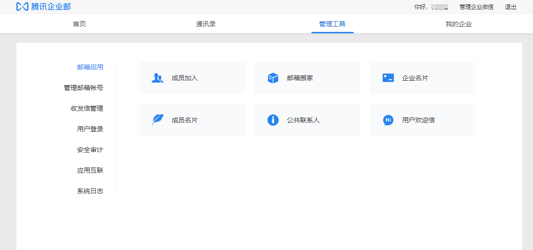Image resolution: width=533 pixels, height=250 pixels.
Task: Click the 成员加入 people icon
Action: tap(157, 78)
